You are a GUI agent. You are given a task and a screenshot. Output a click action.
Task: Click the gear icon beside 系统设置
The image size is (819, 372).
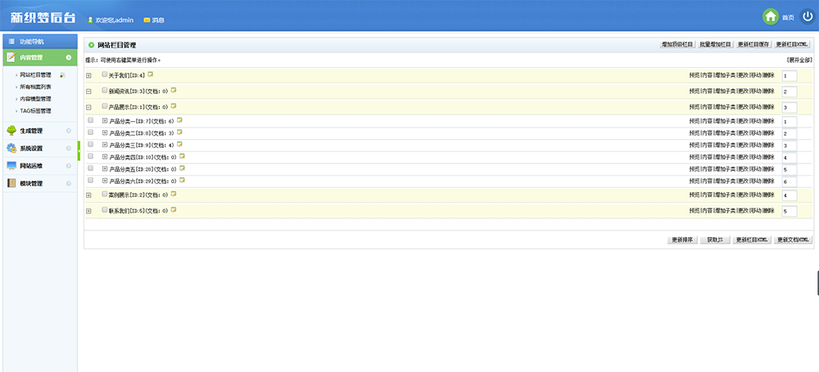pos(11,148)
